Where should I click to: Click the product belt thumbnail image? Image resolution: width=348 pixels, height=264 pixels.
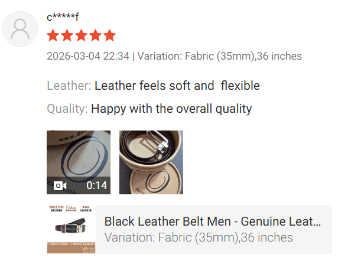71,229
